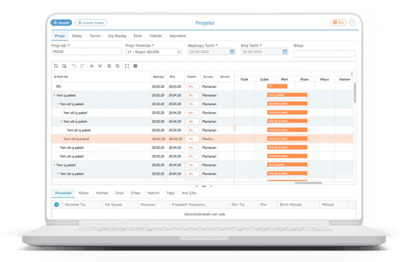Viewport: 409px width, 262px height.
Task: Click the Kaydet save button
Action: (61, 23)
